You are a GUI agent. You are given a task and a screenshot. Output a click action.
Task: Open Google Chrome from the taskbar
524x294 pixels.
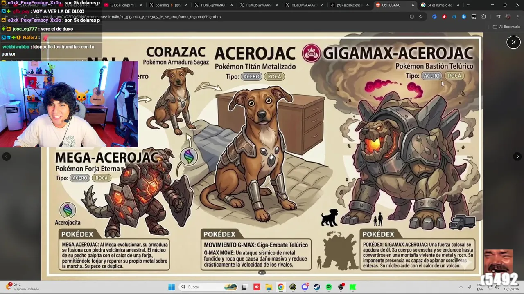point(280,287)
